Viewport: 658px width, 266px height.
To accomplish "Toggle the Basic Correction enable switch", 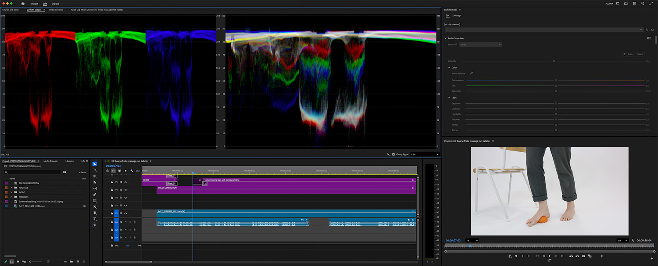I will (x=649, y=38).
